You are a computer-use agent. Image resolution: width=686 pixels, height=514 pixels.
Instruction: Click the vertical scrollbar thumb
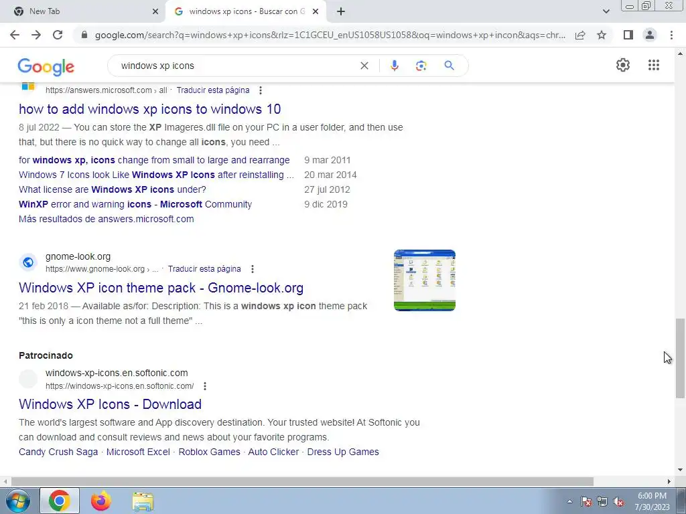[x=680, y=359]
